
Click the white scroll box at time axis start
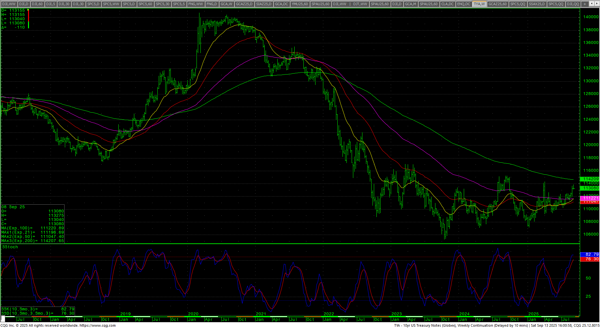3,318
